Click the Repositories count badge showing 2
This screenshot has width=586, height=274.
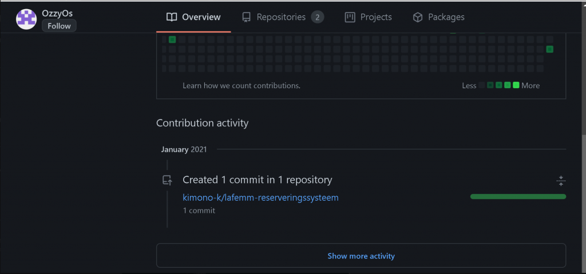pyautogui.click(x=317, y=17)
